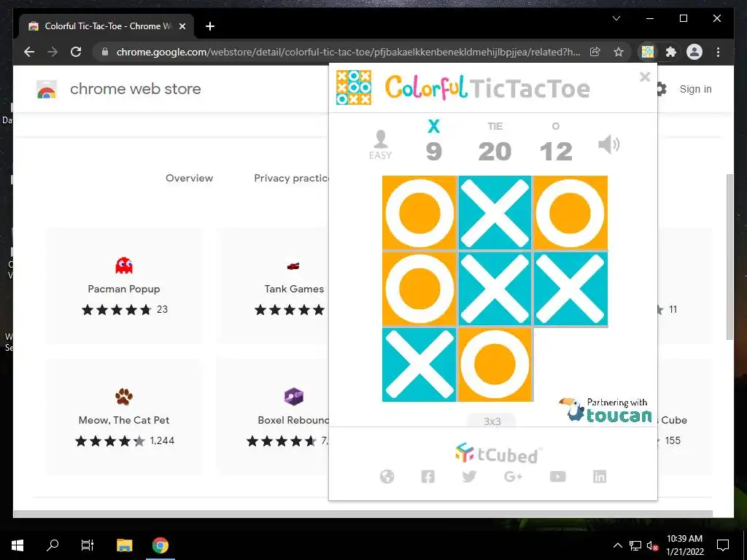
Task: Click the horizontal scrollbar at page bottom
Action: click(x=363, y=513)
